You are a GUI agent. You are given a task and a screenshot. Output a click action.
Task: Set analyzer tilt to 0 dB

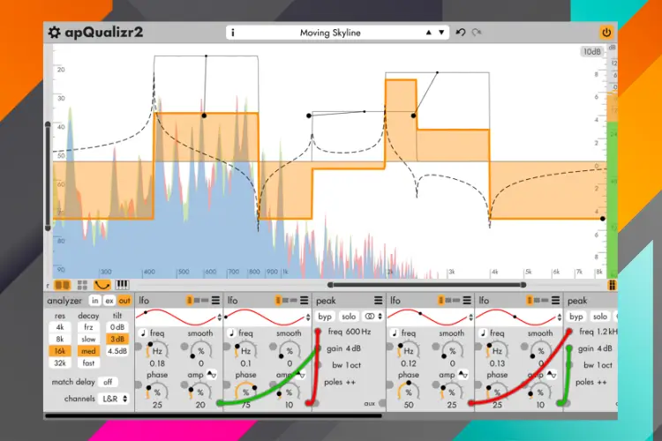pyautogui.click(x=117, y=327)
